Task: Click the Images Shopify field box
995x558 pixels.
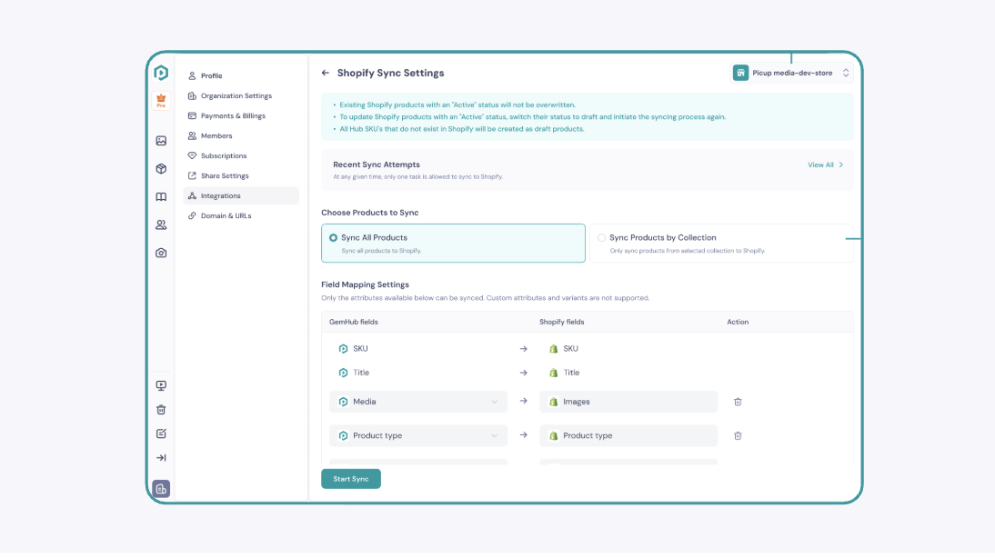Action: click(x=628, y=402)
